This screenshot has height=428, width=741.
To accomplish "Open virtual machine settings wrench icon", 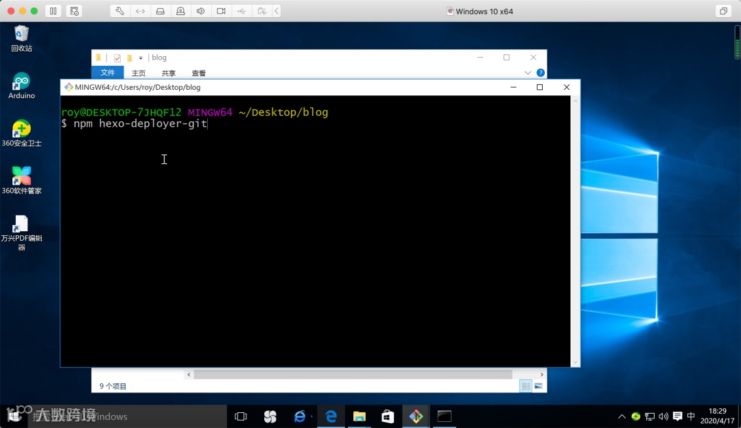I will coord(120,11).
